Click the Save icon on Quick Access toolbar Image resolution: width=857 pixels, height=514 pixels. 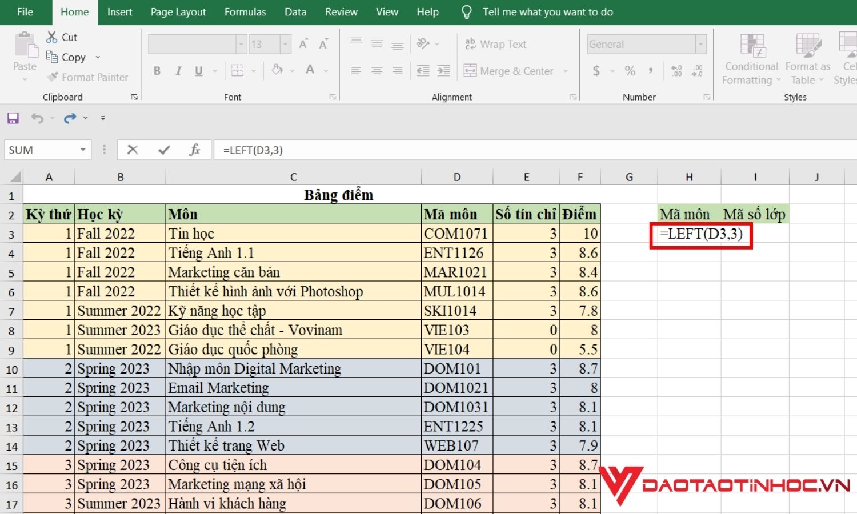pyautogui.click(x=13, y=118)
